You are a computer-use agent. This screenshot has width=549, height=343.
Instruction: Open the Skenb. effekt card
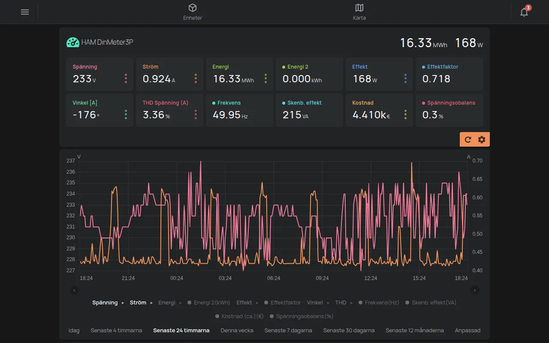[x=309, y=110]
